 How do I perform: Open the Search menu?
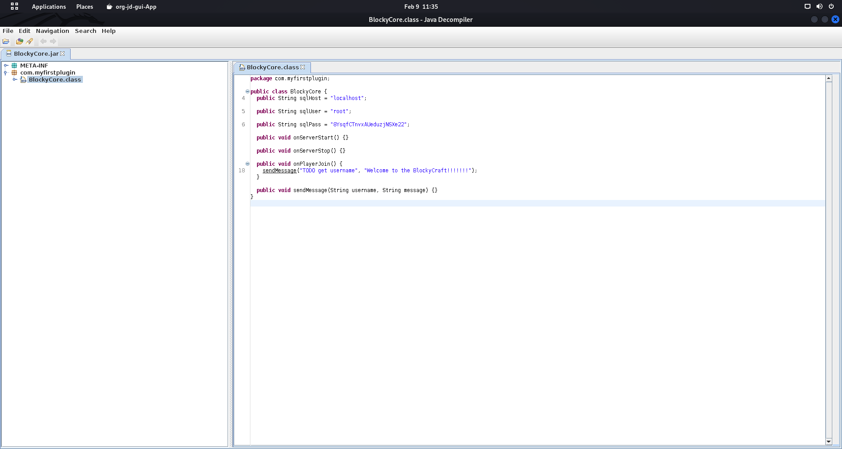click(86, 31)
